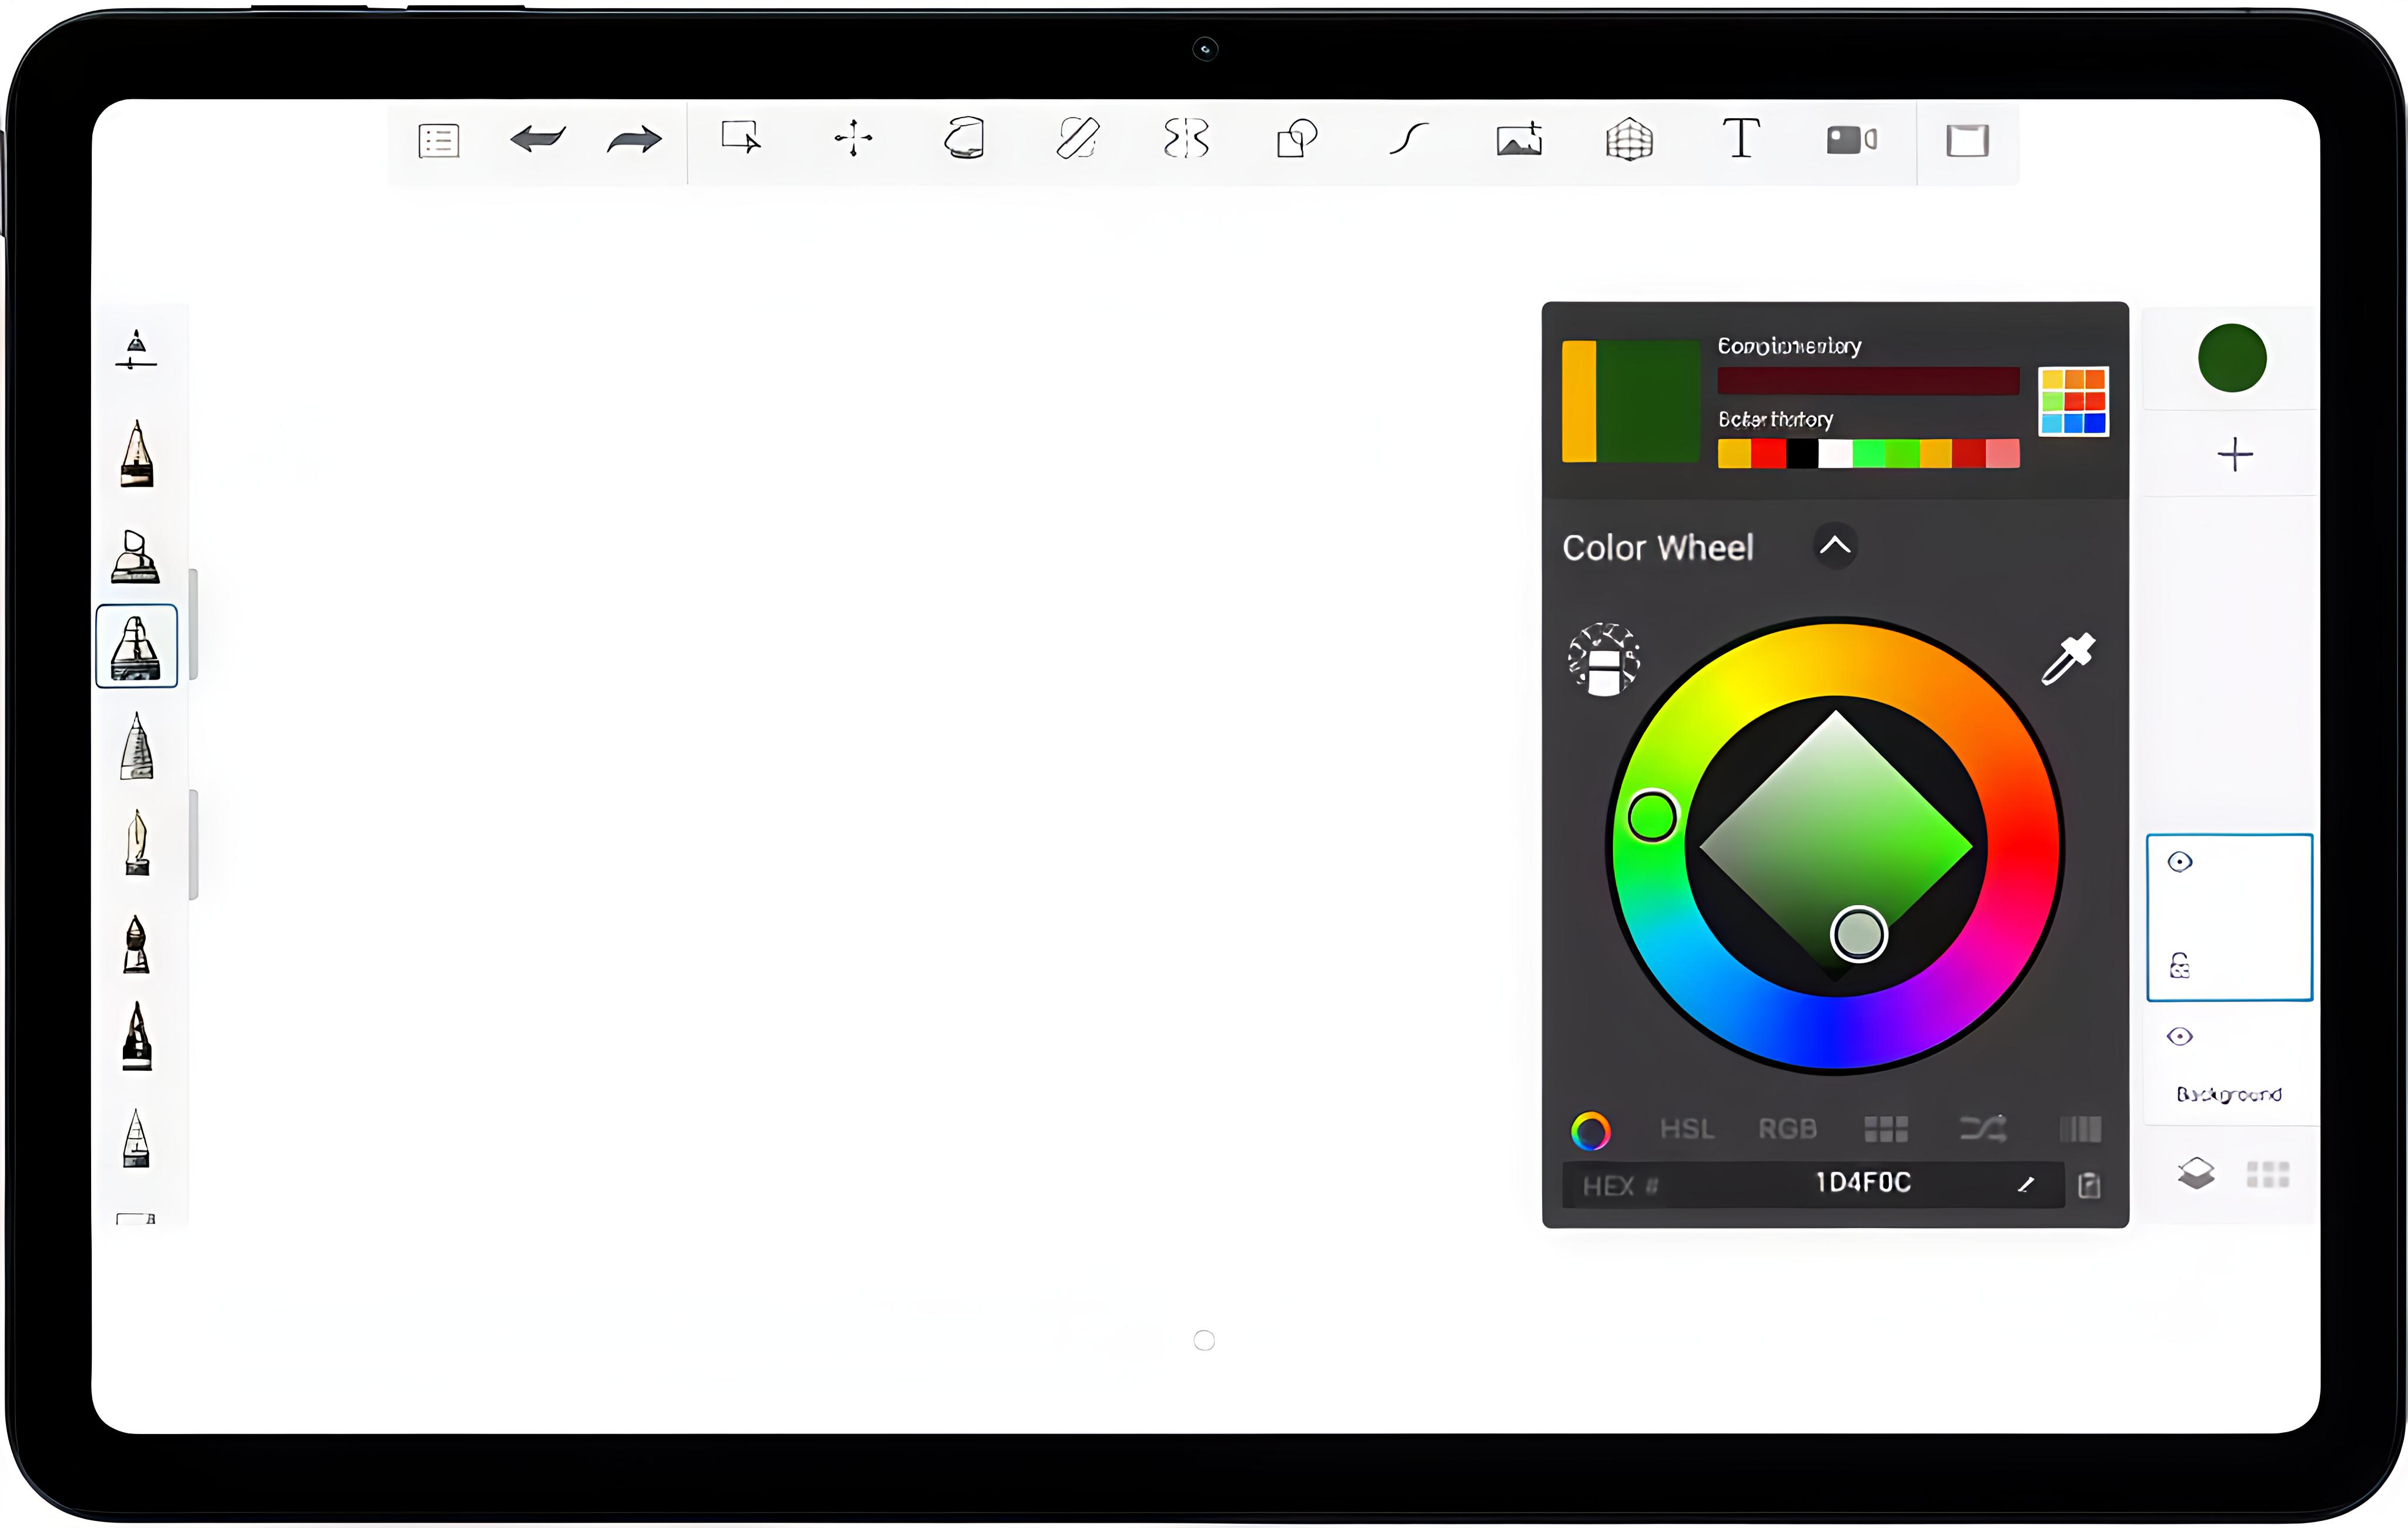Select the current layer thumbnail
2408x1528 pixels.
tap(2229, 917)
